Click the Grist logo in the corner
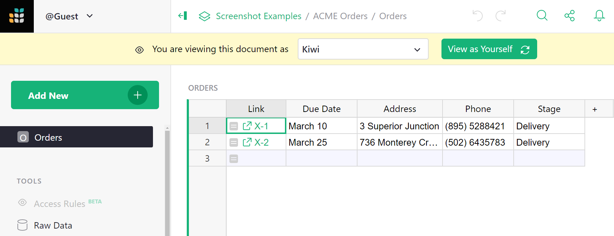 click(x=17, y=16)
